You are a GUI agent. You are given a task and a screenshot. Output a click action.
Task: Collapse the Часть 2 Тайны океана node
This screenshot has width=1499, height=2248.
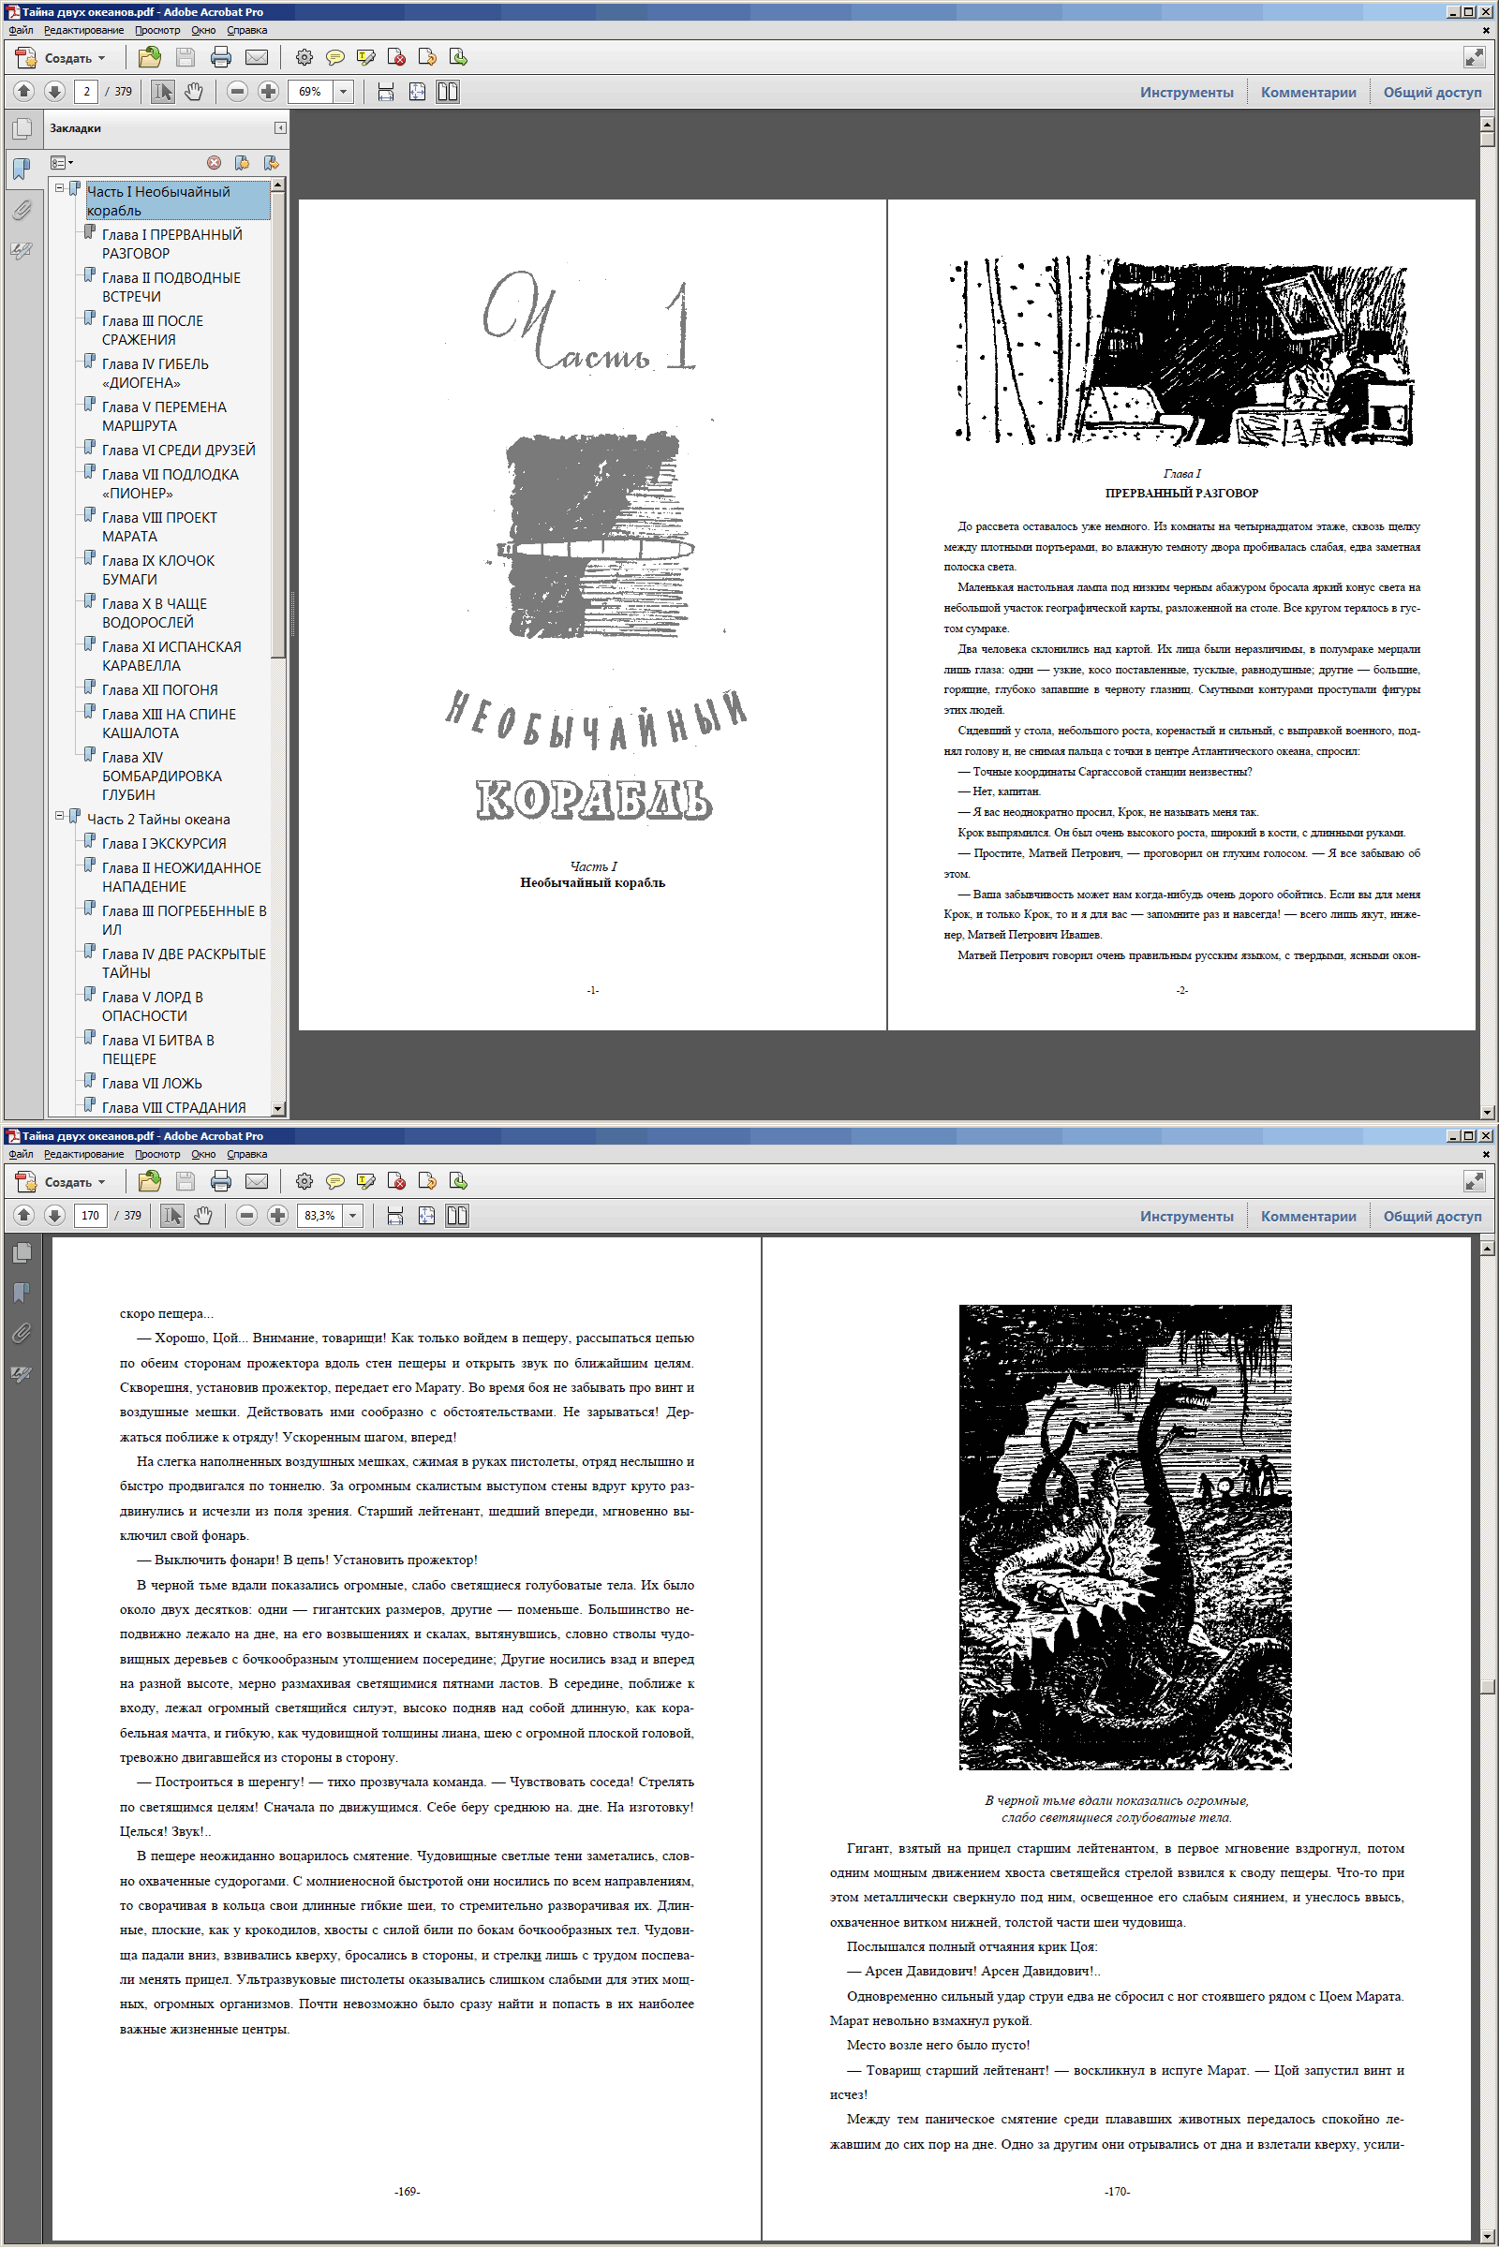(x=59, y=815)
